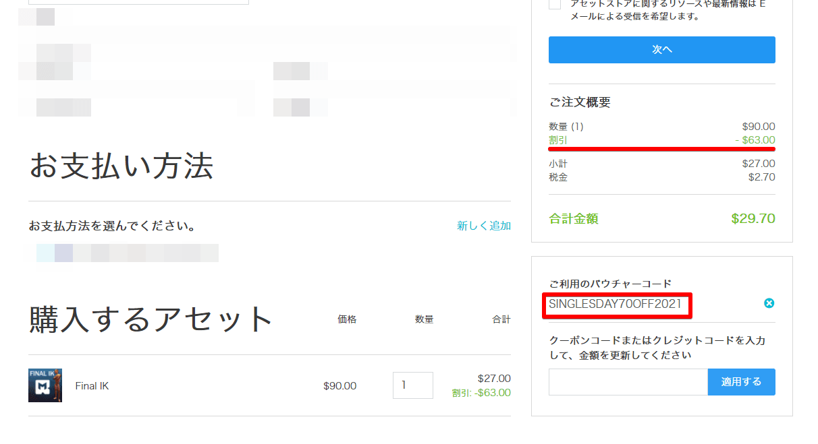Click the ご注文概要 heading

tap(580, 102)
